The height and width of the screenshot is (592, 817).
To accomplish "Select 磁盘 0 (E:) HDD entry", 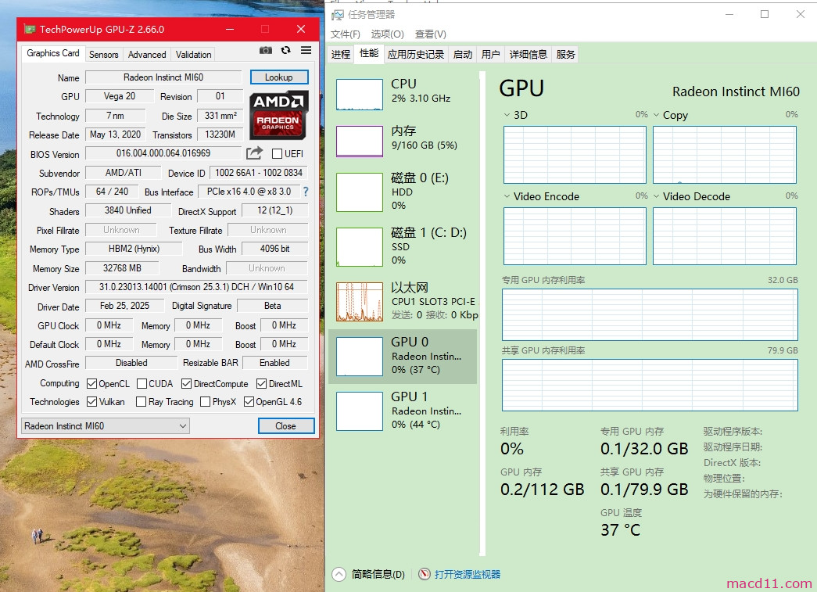I will pyautogui.click(x=403, y=192).
